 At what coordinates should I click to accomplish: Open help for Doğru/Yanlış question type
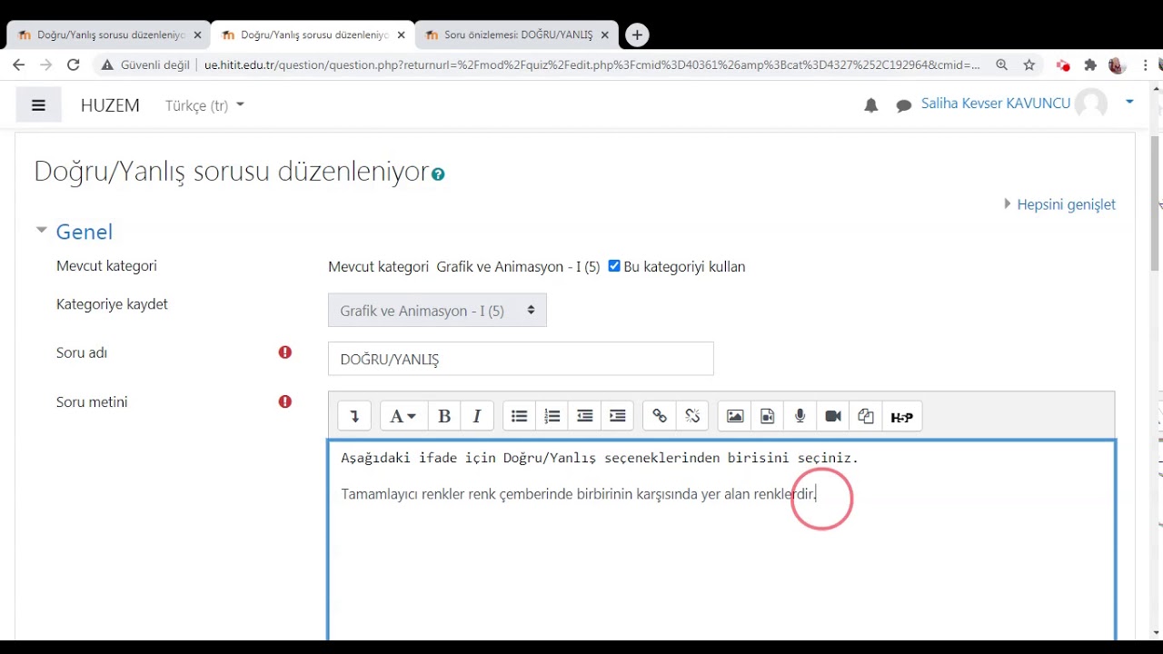point(438,174)
